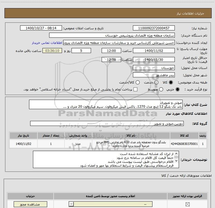
Task: Click the تاریخ نیاز column header
Action: point(23,135)
